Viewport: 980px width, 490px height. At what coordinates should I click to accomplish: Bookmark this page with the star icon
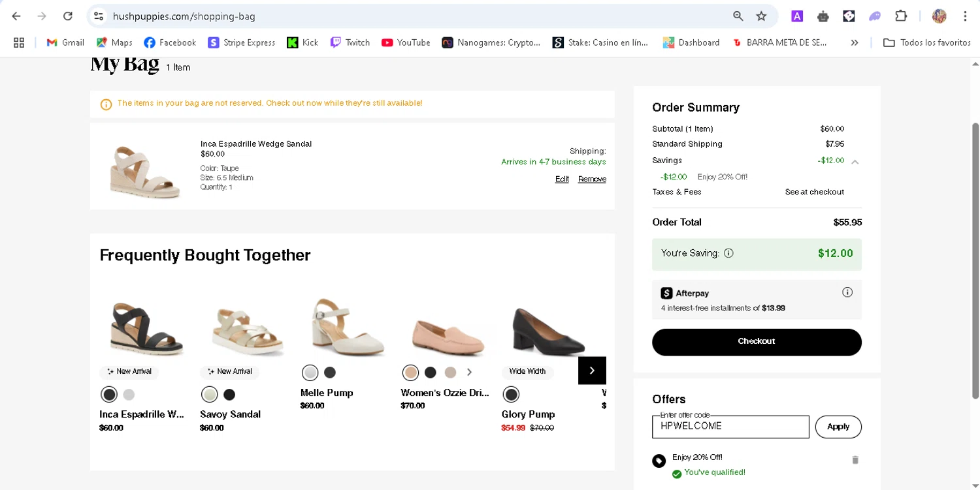pyautogui.click(x=761, y=16)
